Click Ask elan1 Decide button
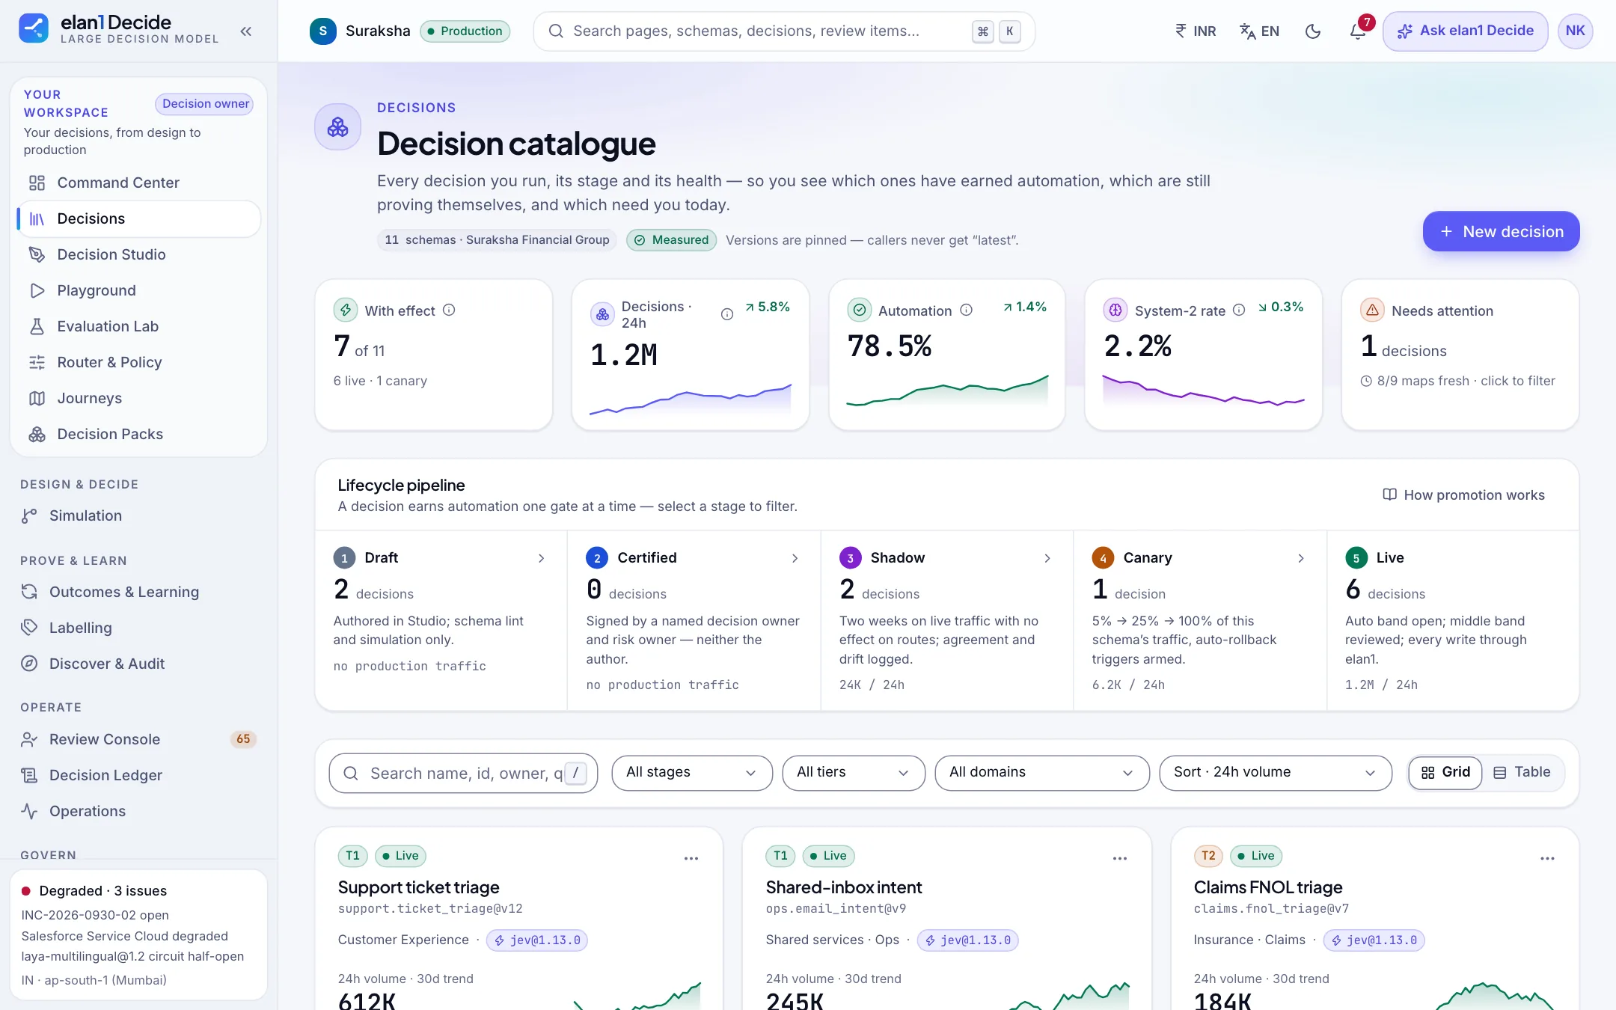The image size is (1616, 1010). point(1465,31)
